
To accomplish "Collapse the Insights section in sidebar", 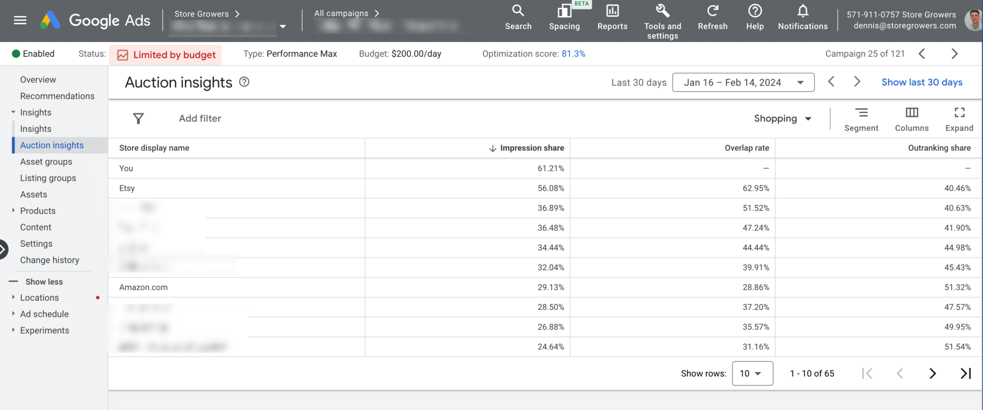I will click(x=13, y=112).
